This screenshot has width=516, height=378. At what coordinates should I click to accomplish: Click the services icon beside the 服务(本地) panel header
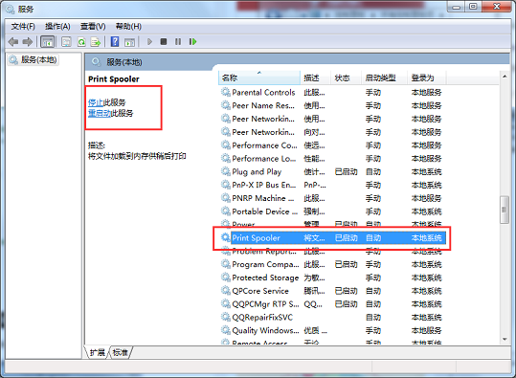[x=96, y=62]
